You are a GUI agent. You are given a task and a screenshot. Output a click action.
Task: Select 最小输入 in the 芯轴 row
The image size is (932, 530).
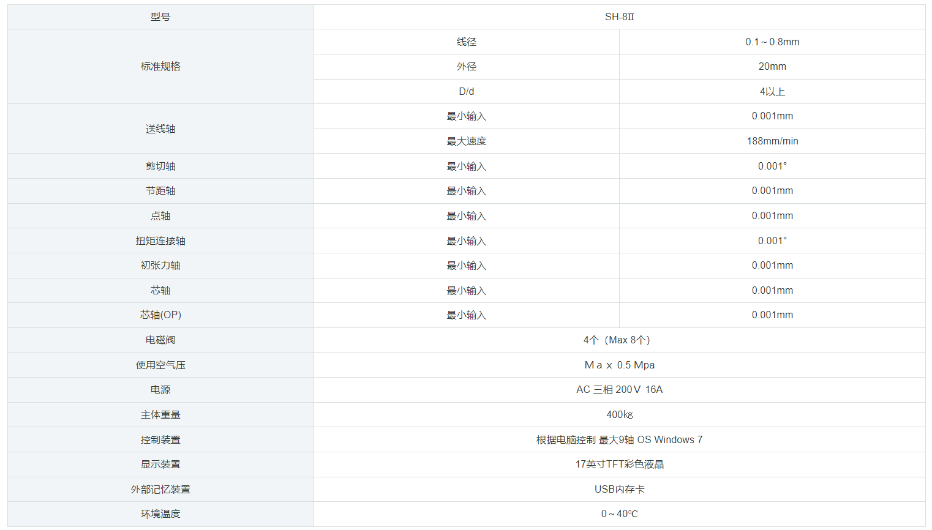466,291
